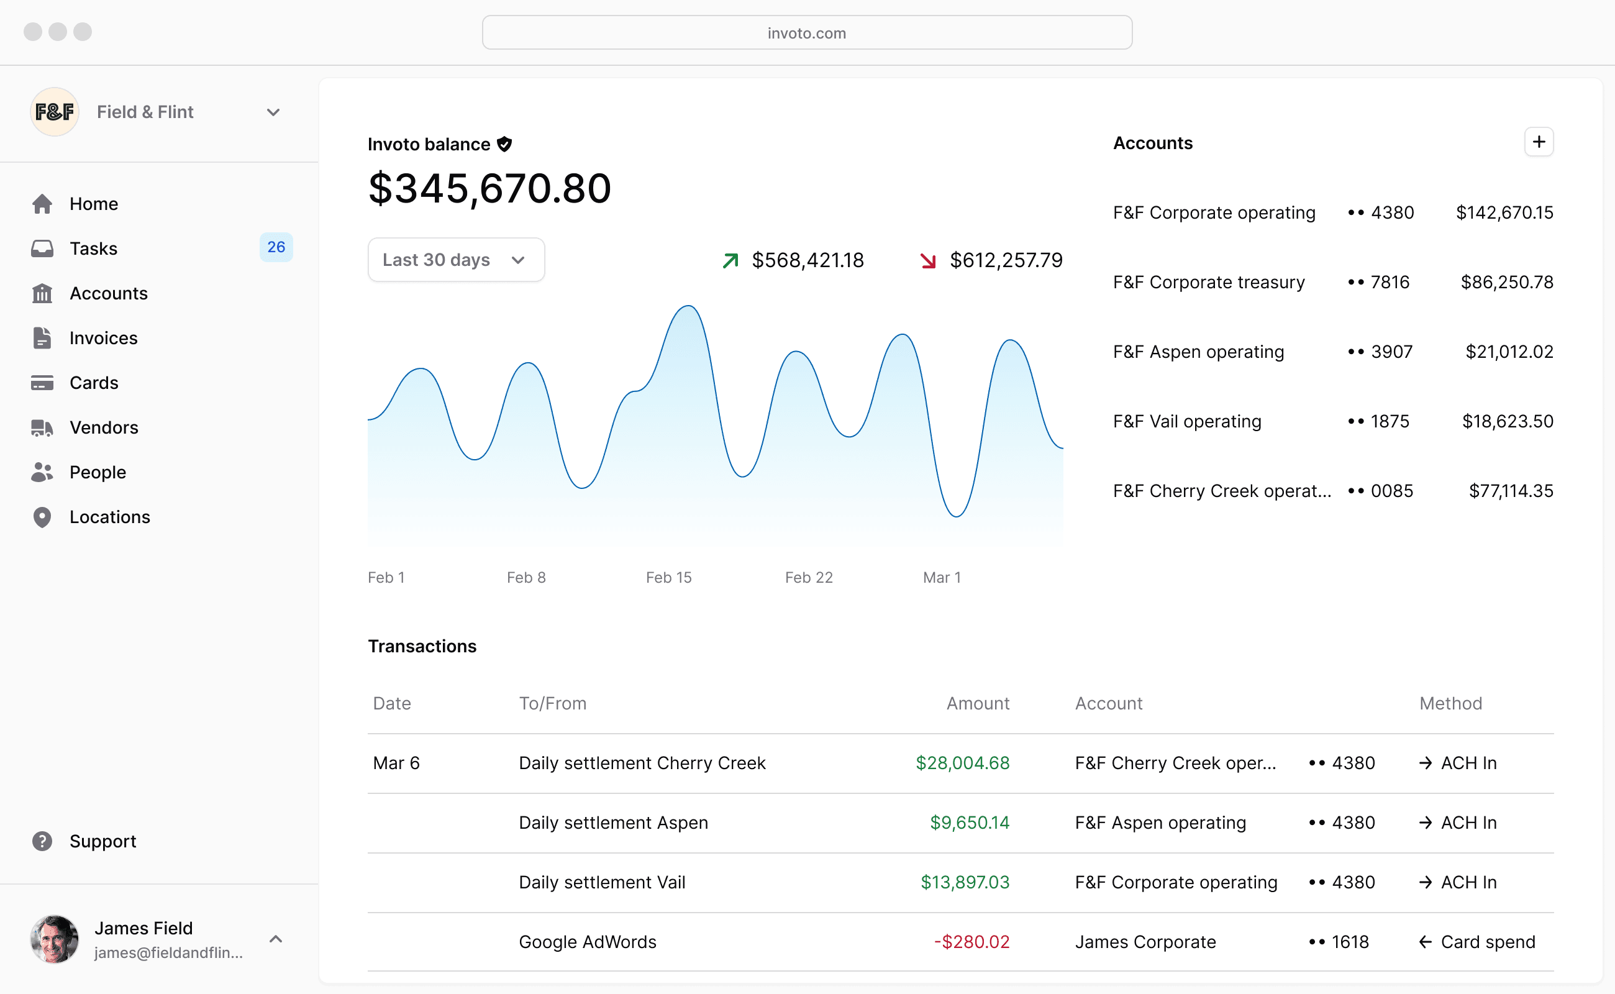Click James Field's profile photo
1615x994 pixels.
tap(55, 939)
